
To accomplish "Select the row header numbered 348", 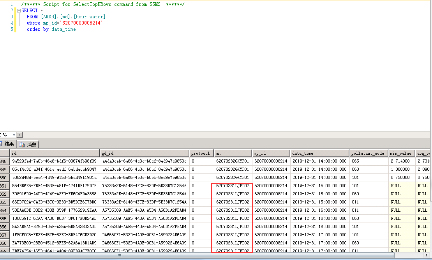I will click(x=5, y=161).
